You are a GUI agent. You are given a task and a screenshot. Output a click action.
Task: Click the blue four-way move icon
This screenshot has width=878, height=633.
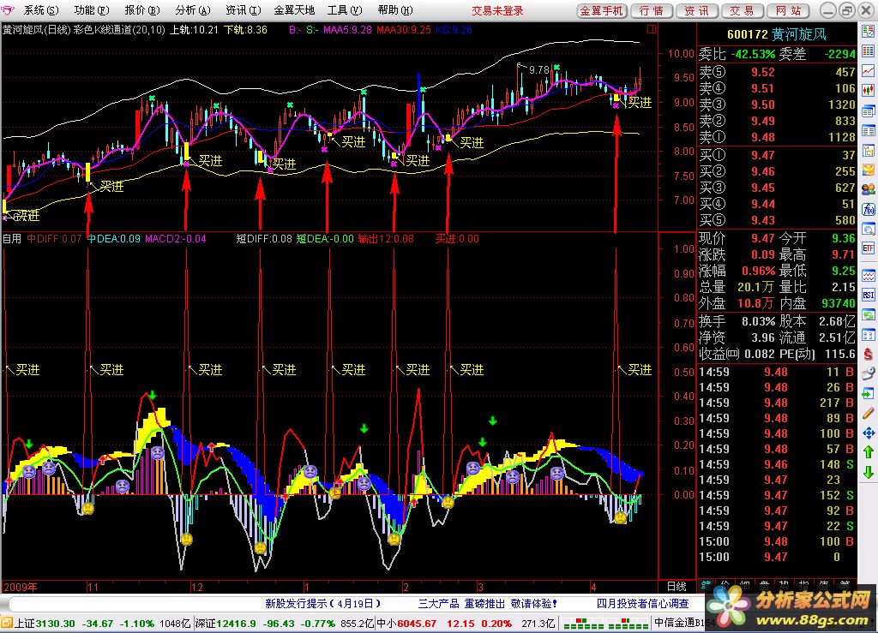pyautogui.click(x=868, y=433)
